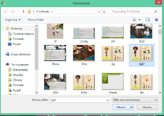This screenshot has width=164, height=116.
Task: Click the folder icon in address bar
Action: [29, 12]
